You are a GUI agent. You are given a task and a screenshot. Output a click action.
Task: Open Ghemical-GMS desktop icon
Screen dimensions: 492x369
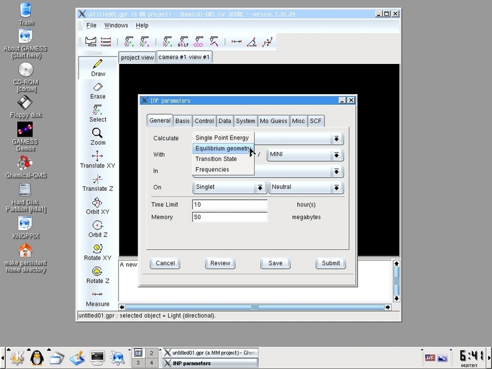[25, 166]
